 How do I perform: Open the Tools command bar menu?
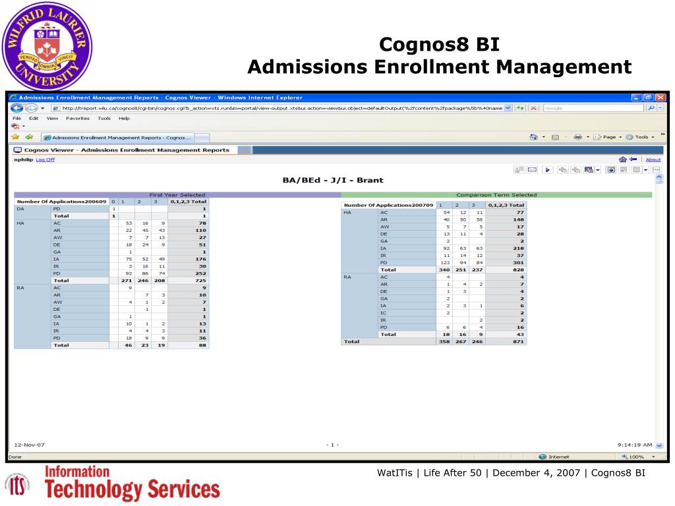pos(640,137)
